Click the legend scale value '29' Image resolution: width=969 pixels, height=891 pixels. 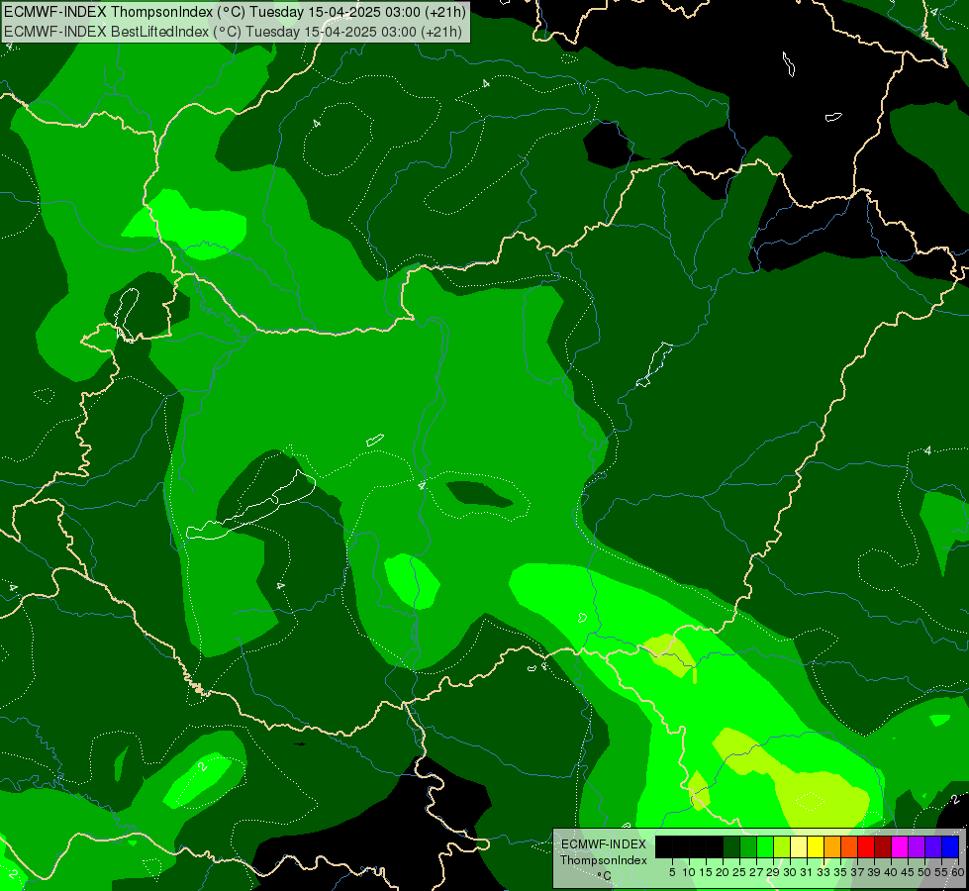pyautogui.click(x=773, y=872)
